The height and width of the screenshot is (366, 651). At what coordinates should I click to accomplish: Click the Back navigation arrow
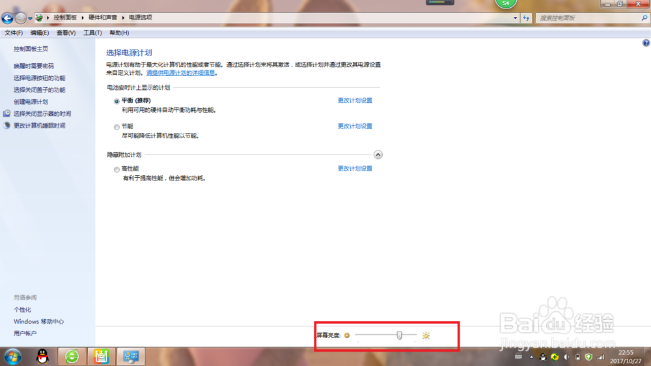coord(7,18)
